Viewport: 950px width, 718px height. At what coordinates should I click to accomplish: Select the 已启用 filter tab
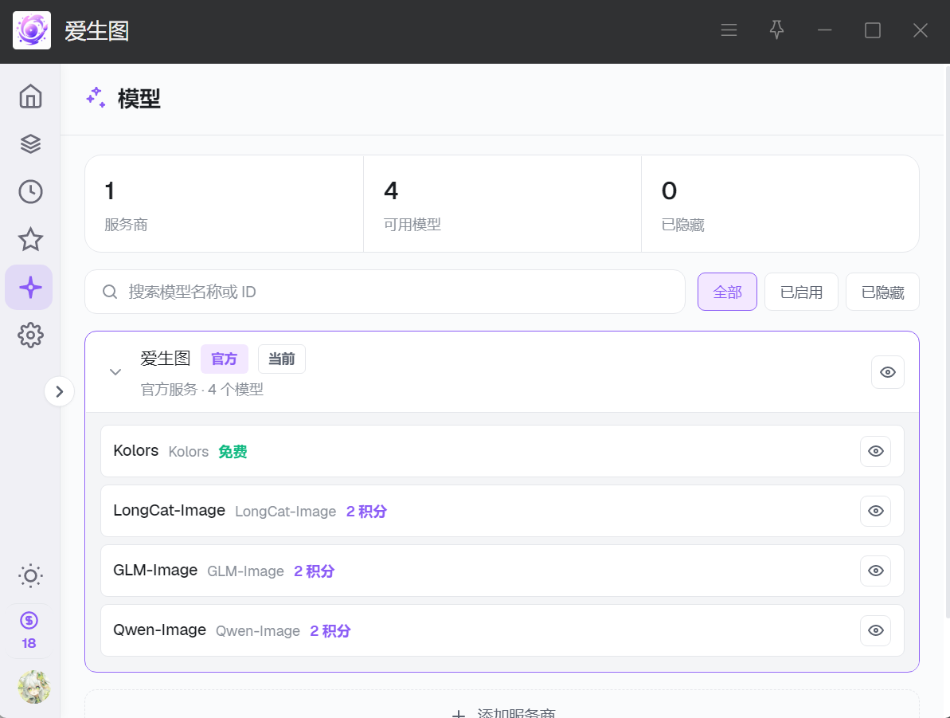pyautogui.click(x=801, y=292)
